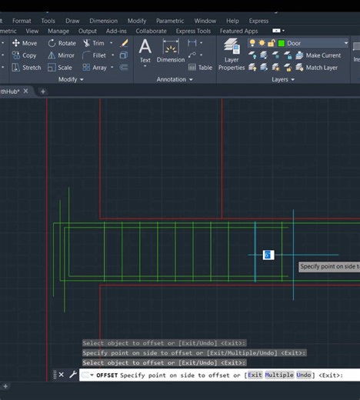Image resolution: width=360 pixels, height=400 pixels.
Task: Choose the Multiple option in command line
Action: [279, 375]
